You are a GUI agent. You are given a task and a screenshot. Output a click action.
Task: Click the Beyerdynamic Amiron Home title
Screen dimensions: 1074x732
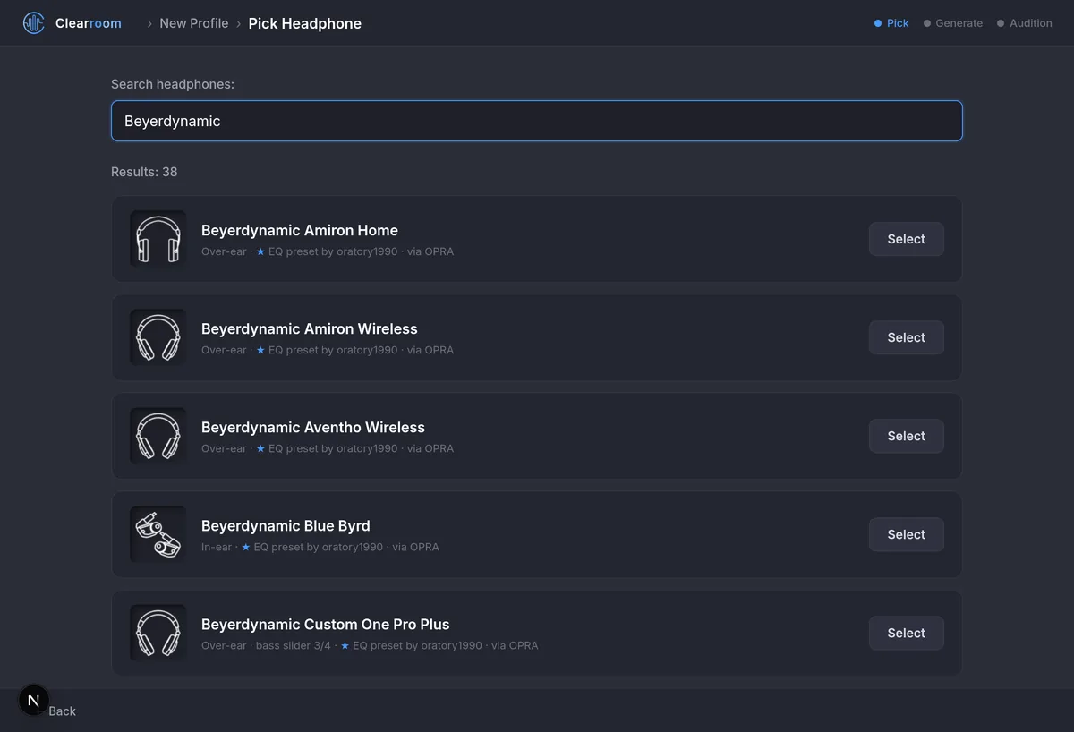coord(300,230)
